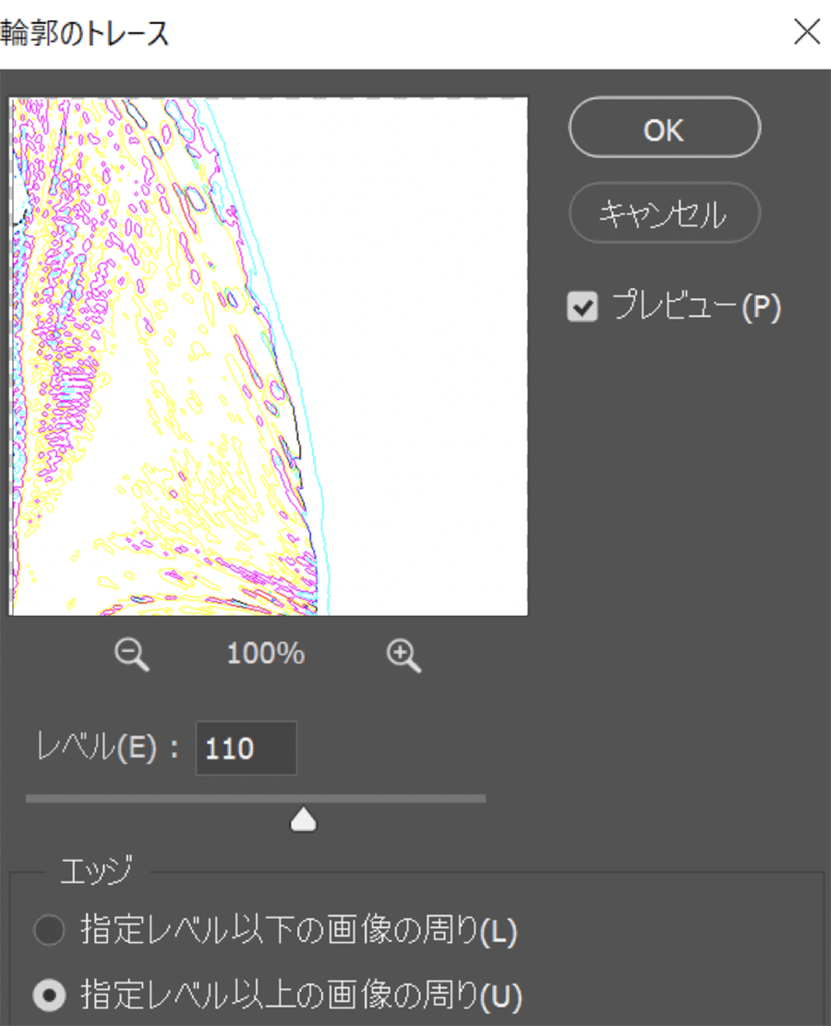The image size is (831, 1026).
Task: Click the レベル input field showing 110
Action: tap(246, 749)
